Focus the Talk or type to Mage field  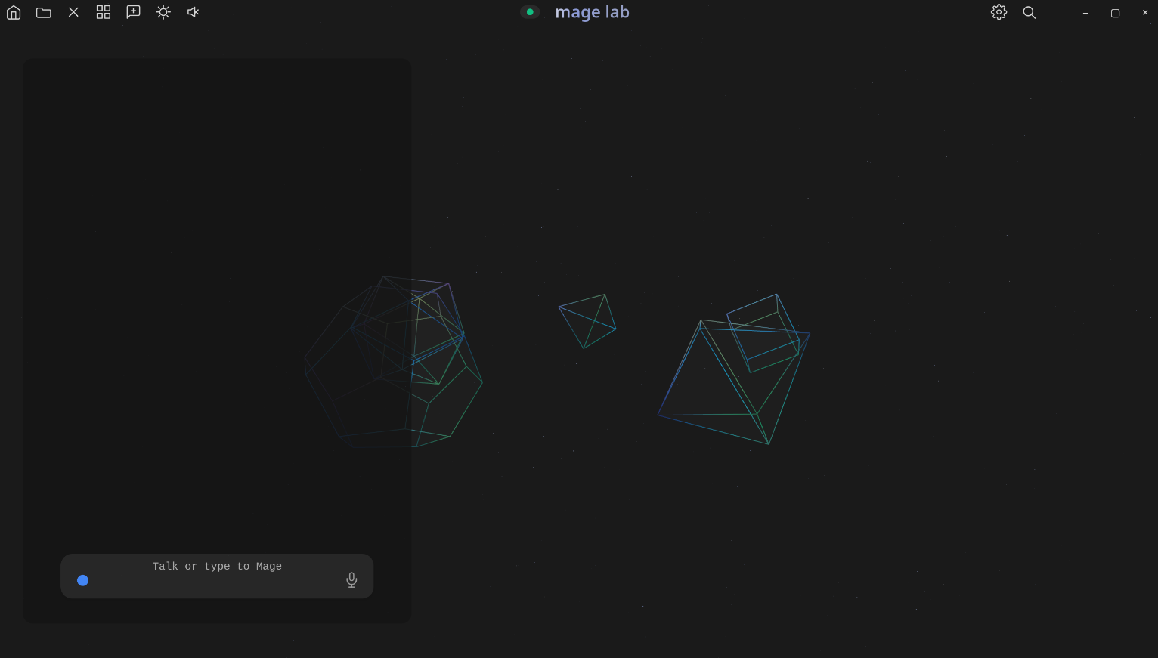tap(217, 576)
